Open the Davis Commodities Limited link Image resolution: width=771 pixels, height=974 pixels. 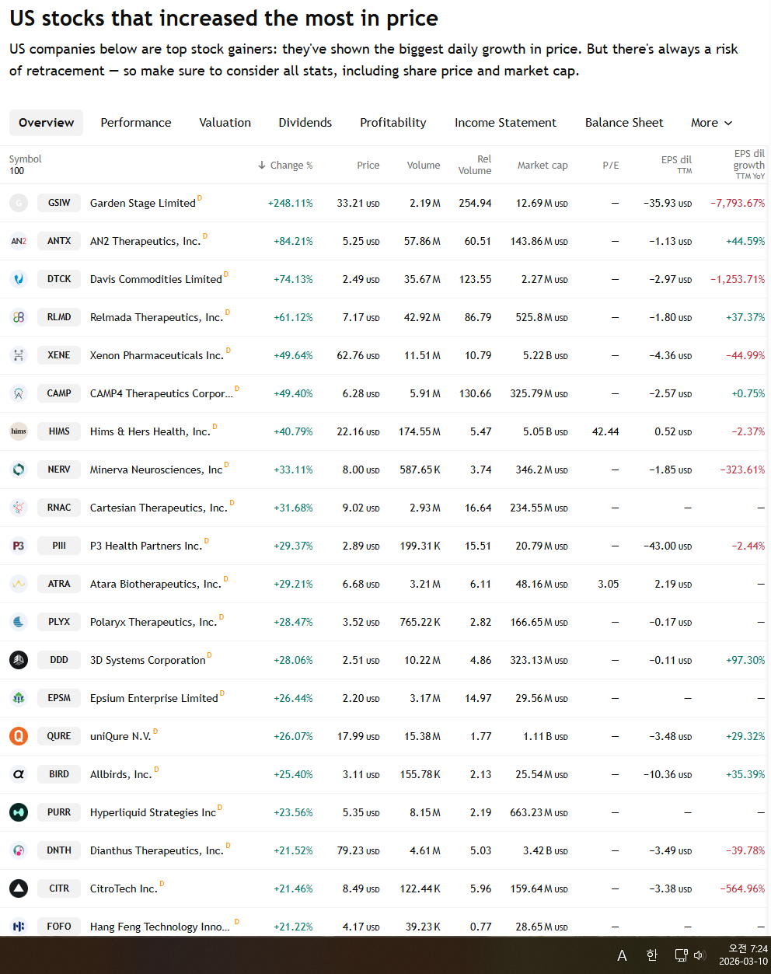click(156, 279)
